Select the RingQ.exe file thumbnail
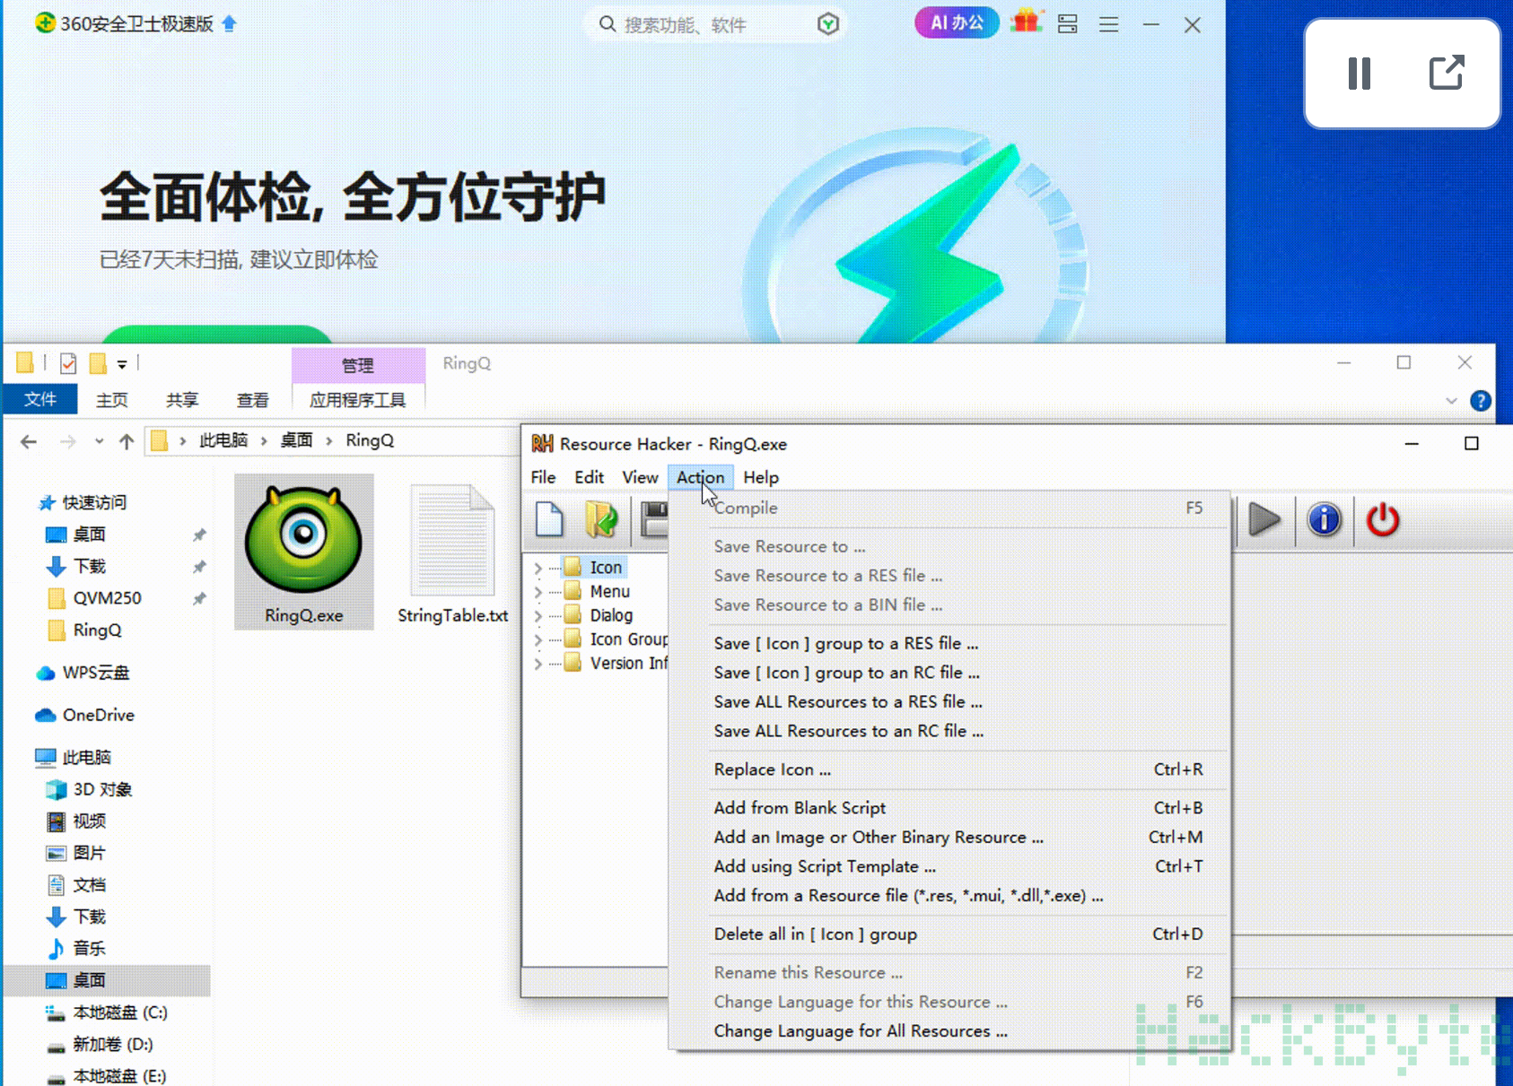This screenshot has height=1086, width=1513. [304, 552]
